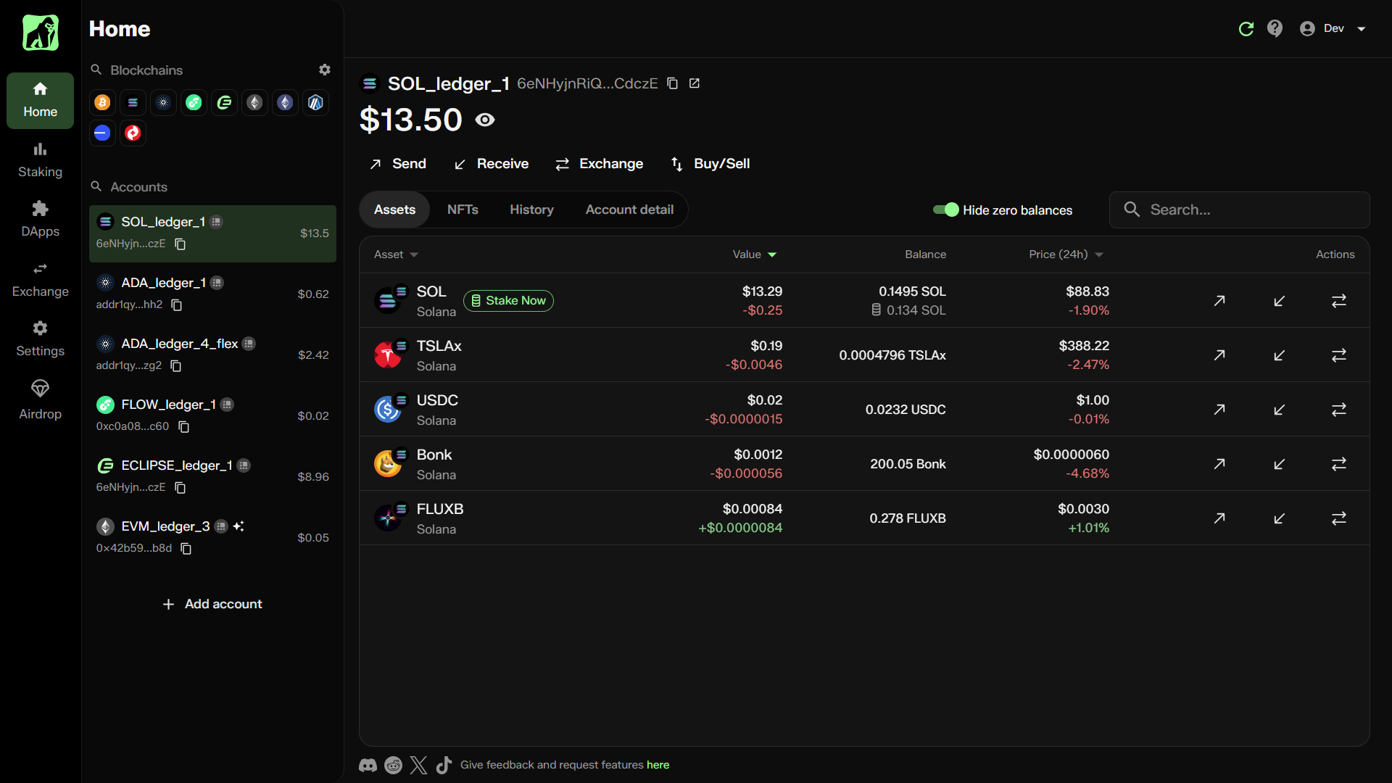Click the send arrow for TSLAx
Viewport: 1392px width, 783px height.
tap(1219, 355)
